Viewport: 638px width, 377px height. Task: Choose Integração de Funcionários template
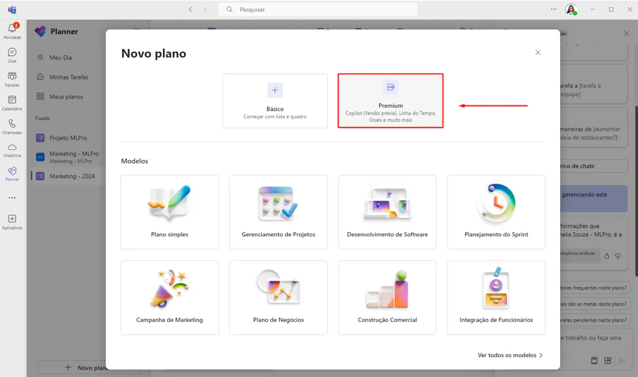[x=497, y=297]
